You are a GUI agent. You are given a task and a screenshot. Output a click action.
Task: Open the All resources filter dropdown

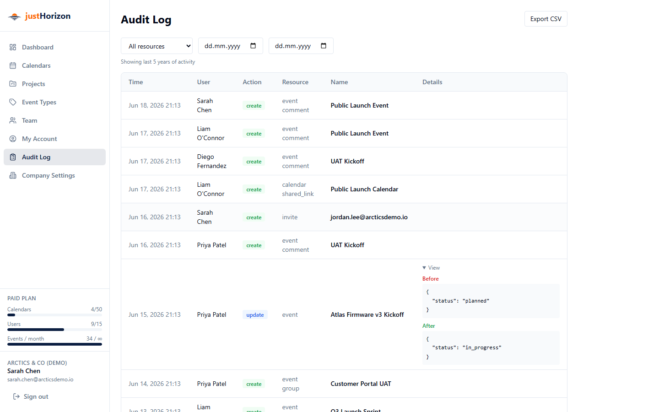point(157,46)
